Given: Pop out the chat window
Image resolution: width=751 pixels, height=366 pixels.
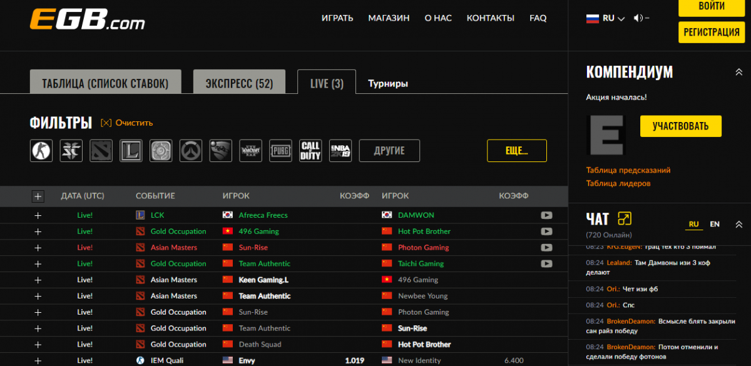Looking at the screenshot, I should click(625, 218).
